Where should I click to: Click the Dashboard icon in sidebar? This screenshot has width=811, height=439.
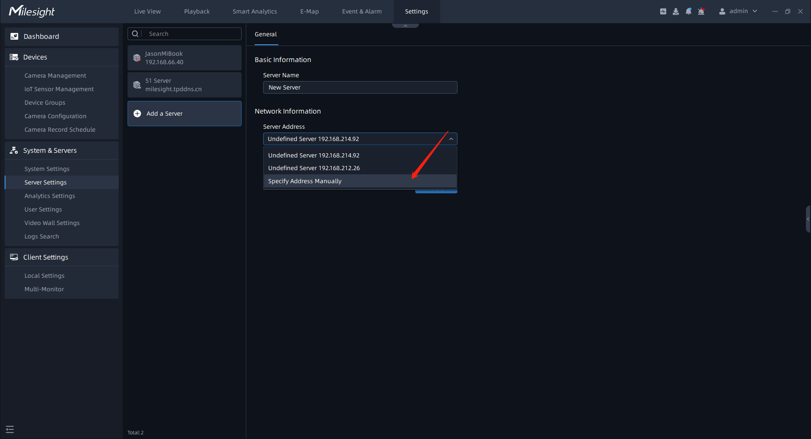[x=14, y=37]
